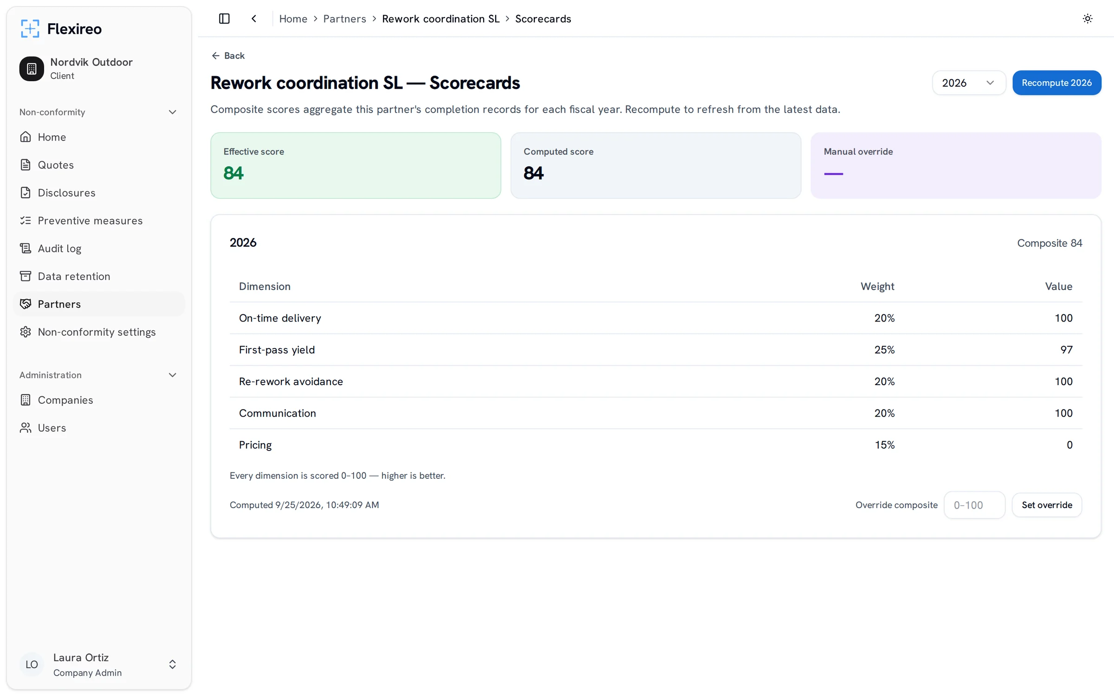Click the Nordvik Outdoor company building icon
This screenshot has width=1114, height=696.
tap(32, 69)
